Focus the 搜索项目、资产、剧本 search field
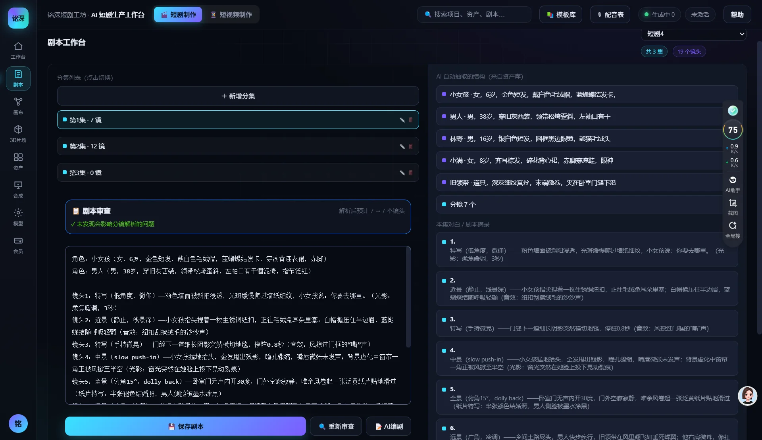762x440 pixels. pos(474,14)
